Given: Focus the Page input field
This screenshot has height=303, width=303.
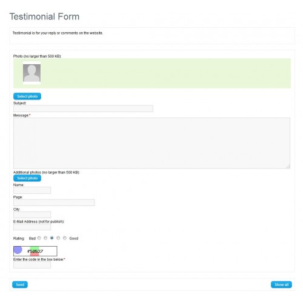Looking at the screenshot, I should coord(54,202).
